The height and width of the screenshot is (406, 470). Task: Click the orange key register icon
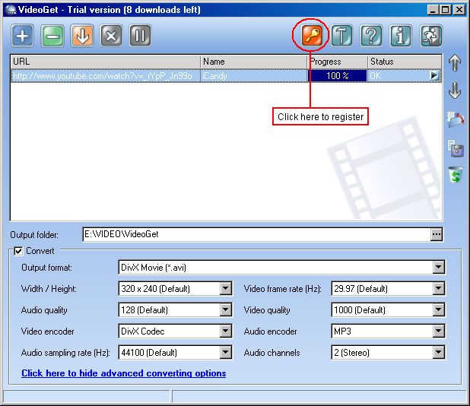pyautogui.click(x=311, y=36)
